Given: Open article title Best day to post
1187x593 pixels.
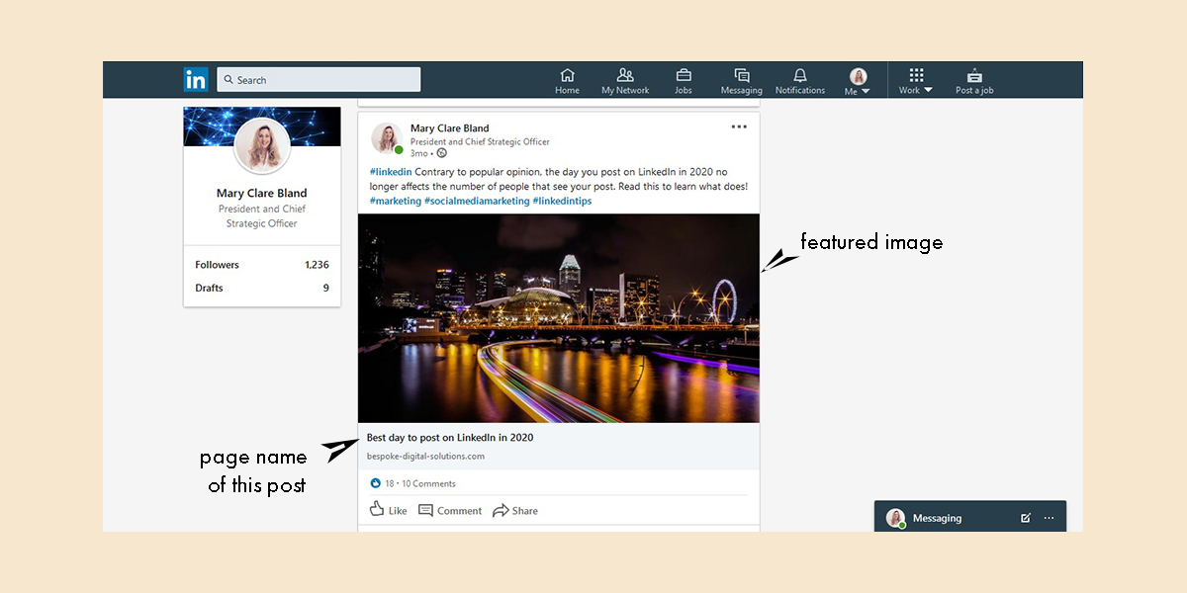Looking at the screenshot, I should [x=450, y=437].
